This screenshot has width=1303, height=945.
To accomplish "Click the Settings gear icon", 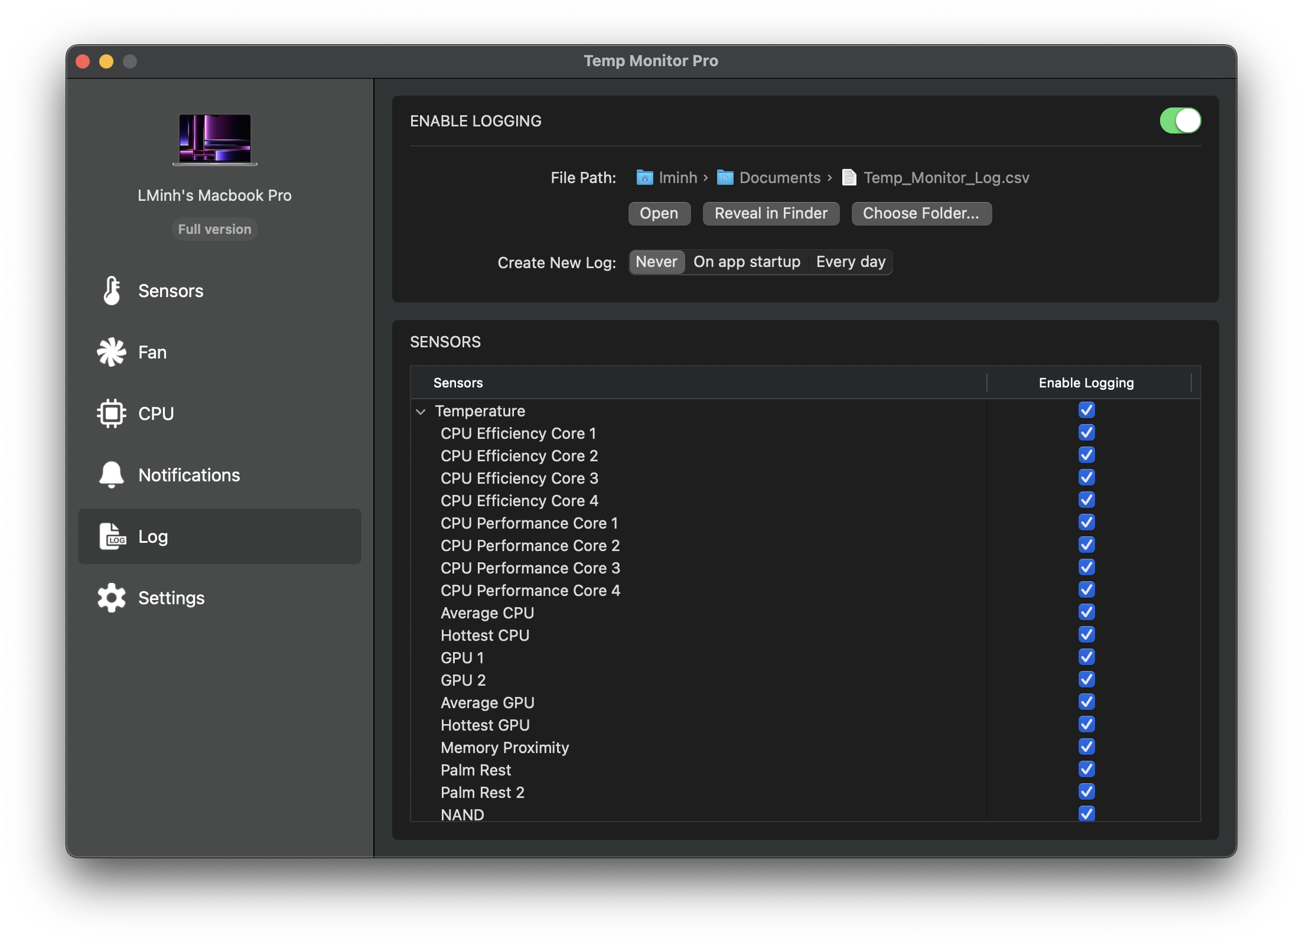I will click(112, 598).
